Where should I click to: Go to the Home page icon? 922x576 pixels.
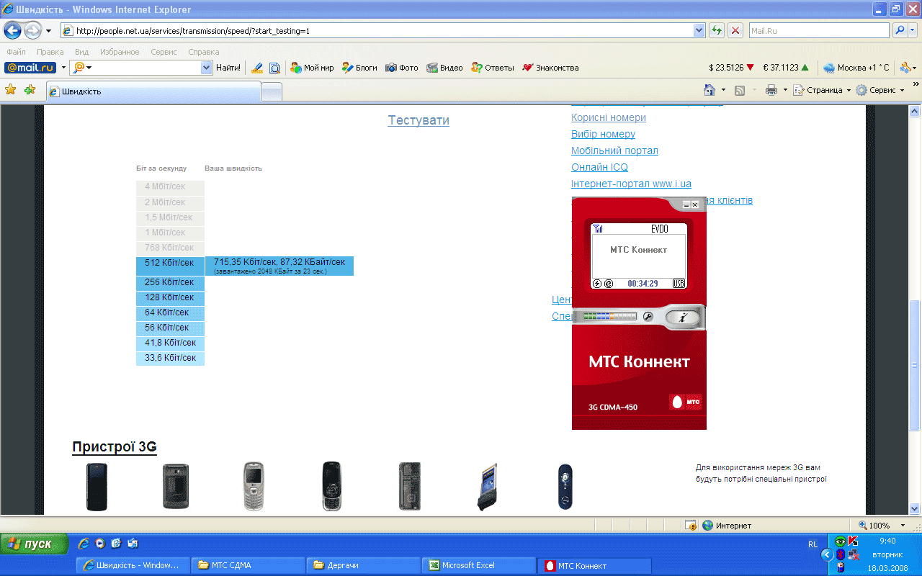tap(710, 90)
